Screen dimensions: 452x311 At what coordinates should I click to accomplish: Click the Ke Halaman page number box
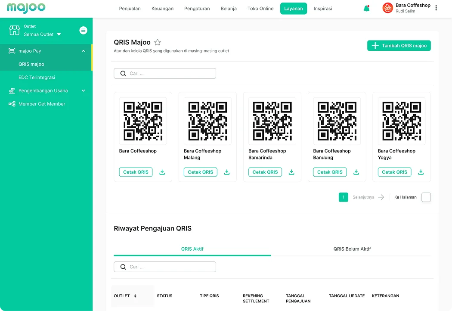click(x=426, y=197)
